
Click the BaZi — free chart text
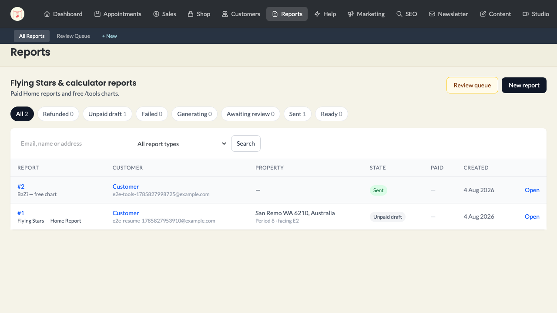pyautogui.click(x=37, y=194)
